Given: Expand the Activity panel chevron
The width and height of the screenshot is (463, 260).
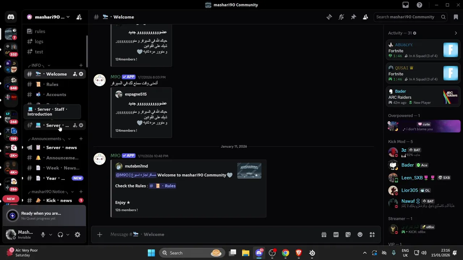Looking at the screenshot, I should 456,33.
